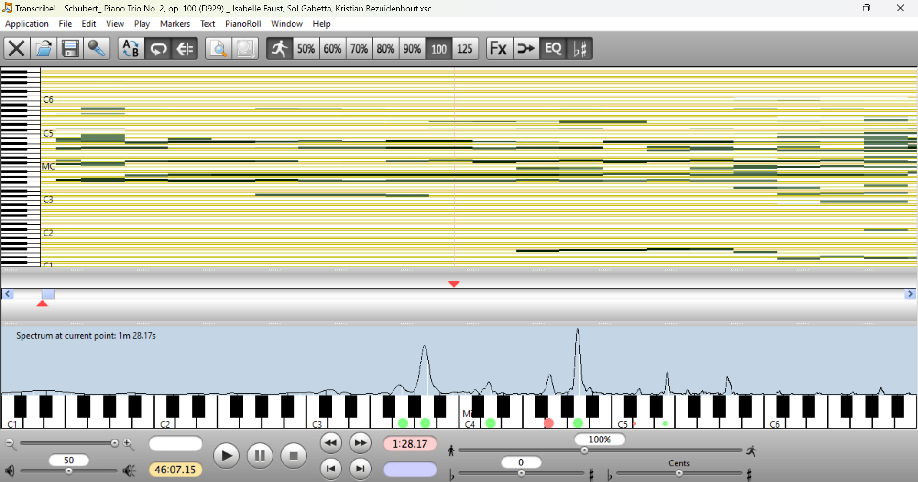Click the Cents fine-tune slider handle
The height and width of the screenshot is (482, 918).
point(679,473)
